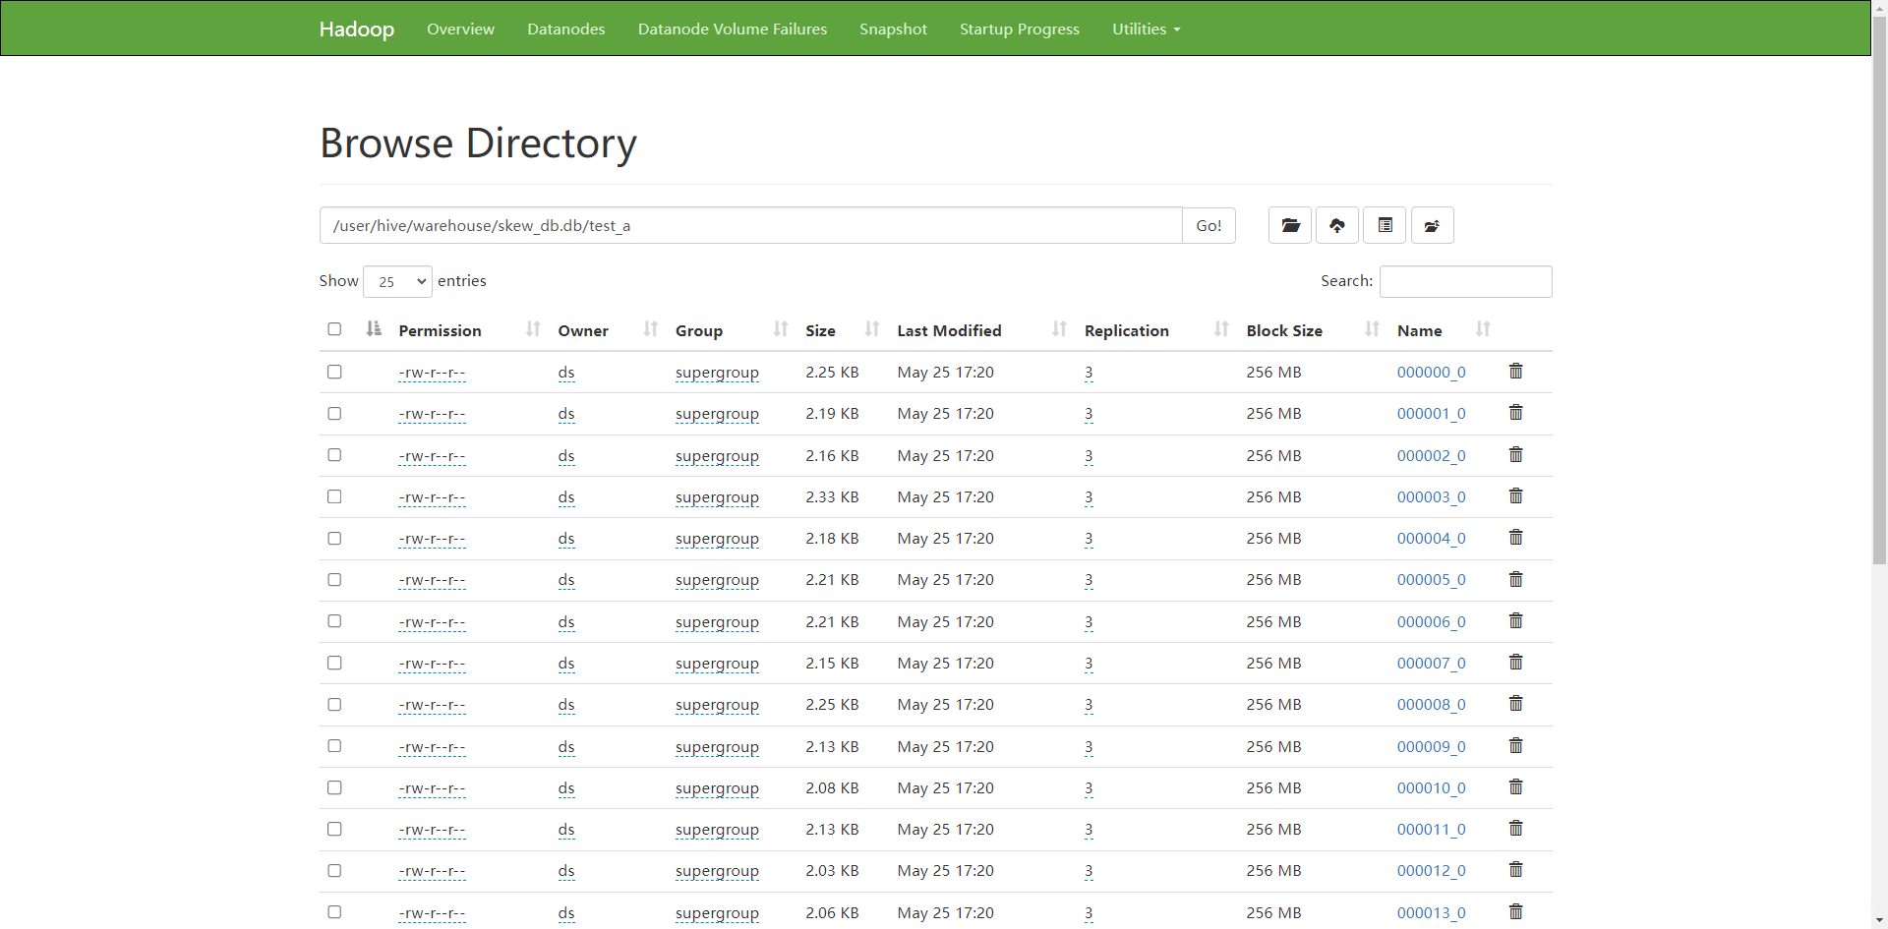1888x929 pixels.
Task: Check the checkbox for file 000003_0
Action: pos(334,496)
